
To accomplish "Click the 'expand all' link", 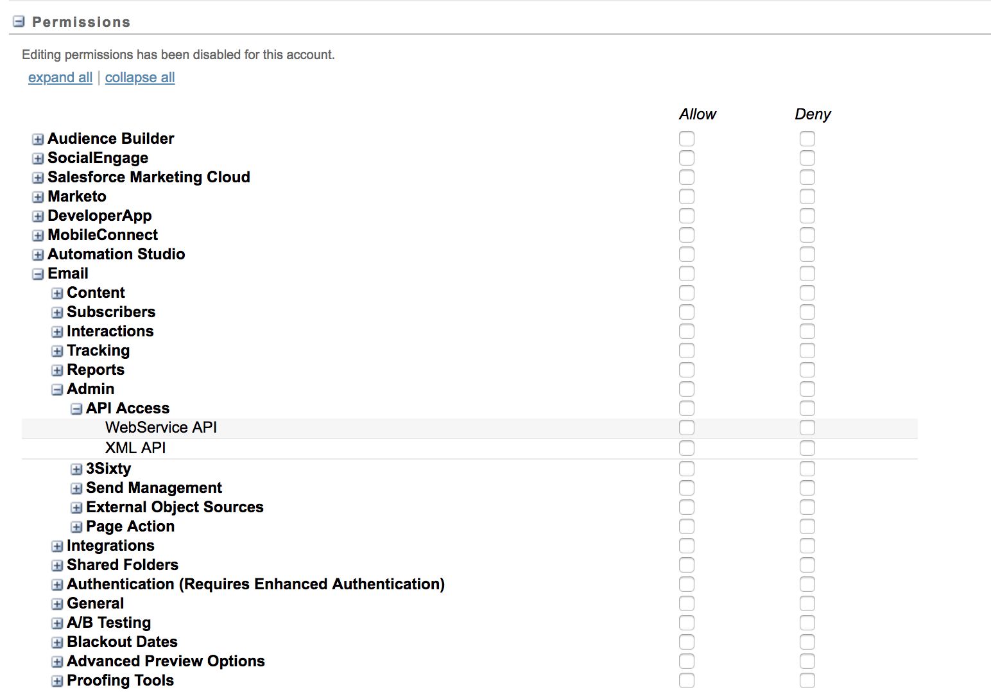I will [x=60, y=77].
